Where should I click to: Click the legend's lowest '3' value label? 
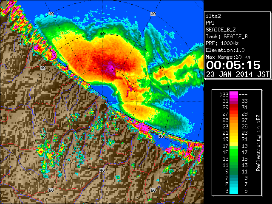(227, 191)
